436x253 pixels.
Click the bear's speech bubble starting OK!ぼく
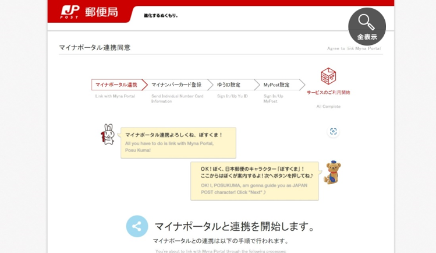coord(254,181)
